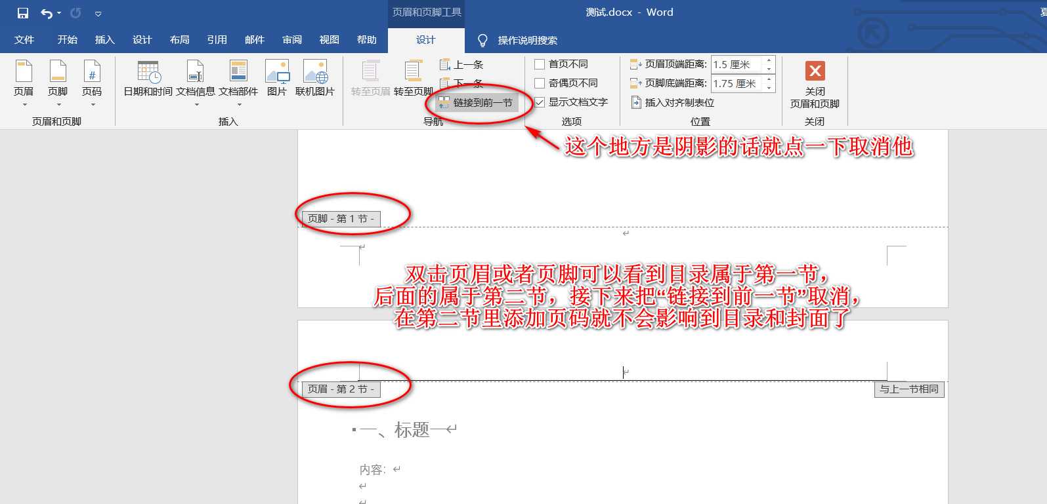Click the 页脚底端距离 label icon
Image resolution: width=1047 pixels, height=504 pixels.
point(635,83)
